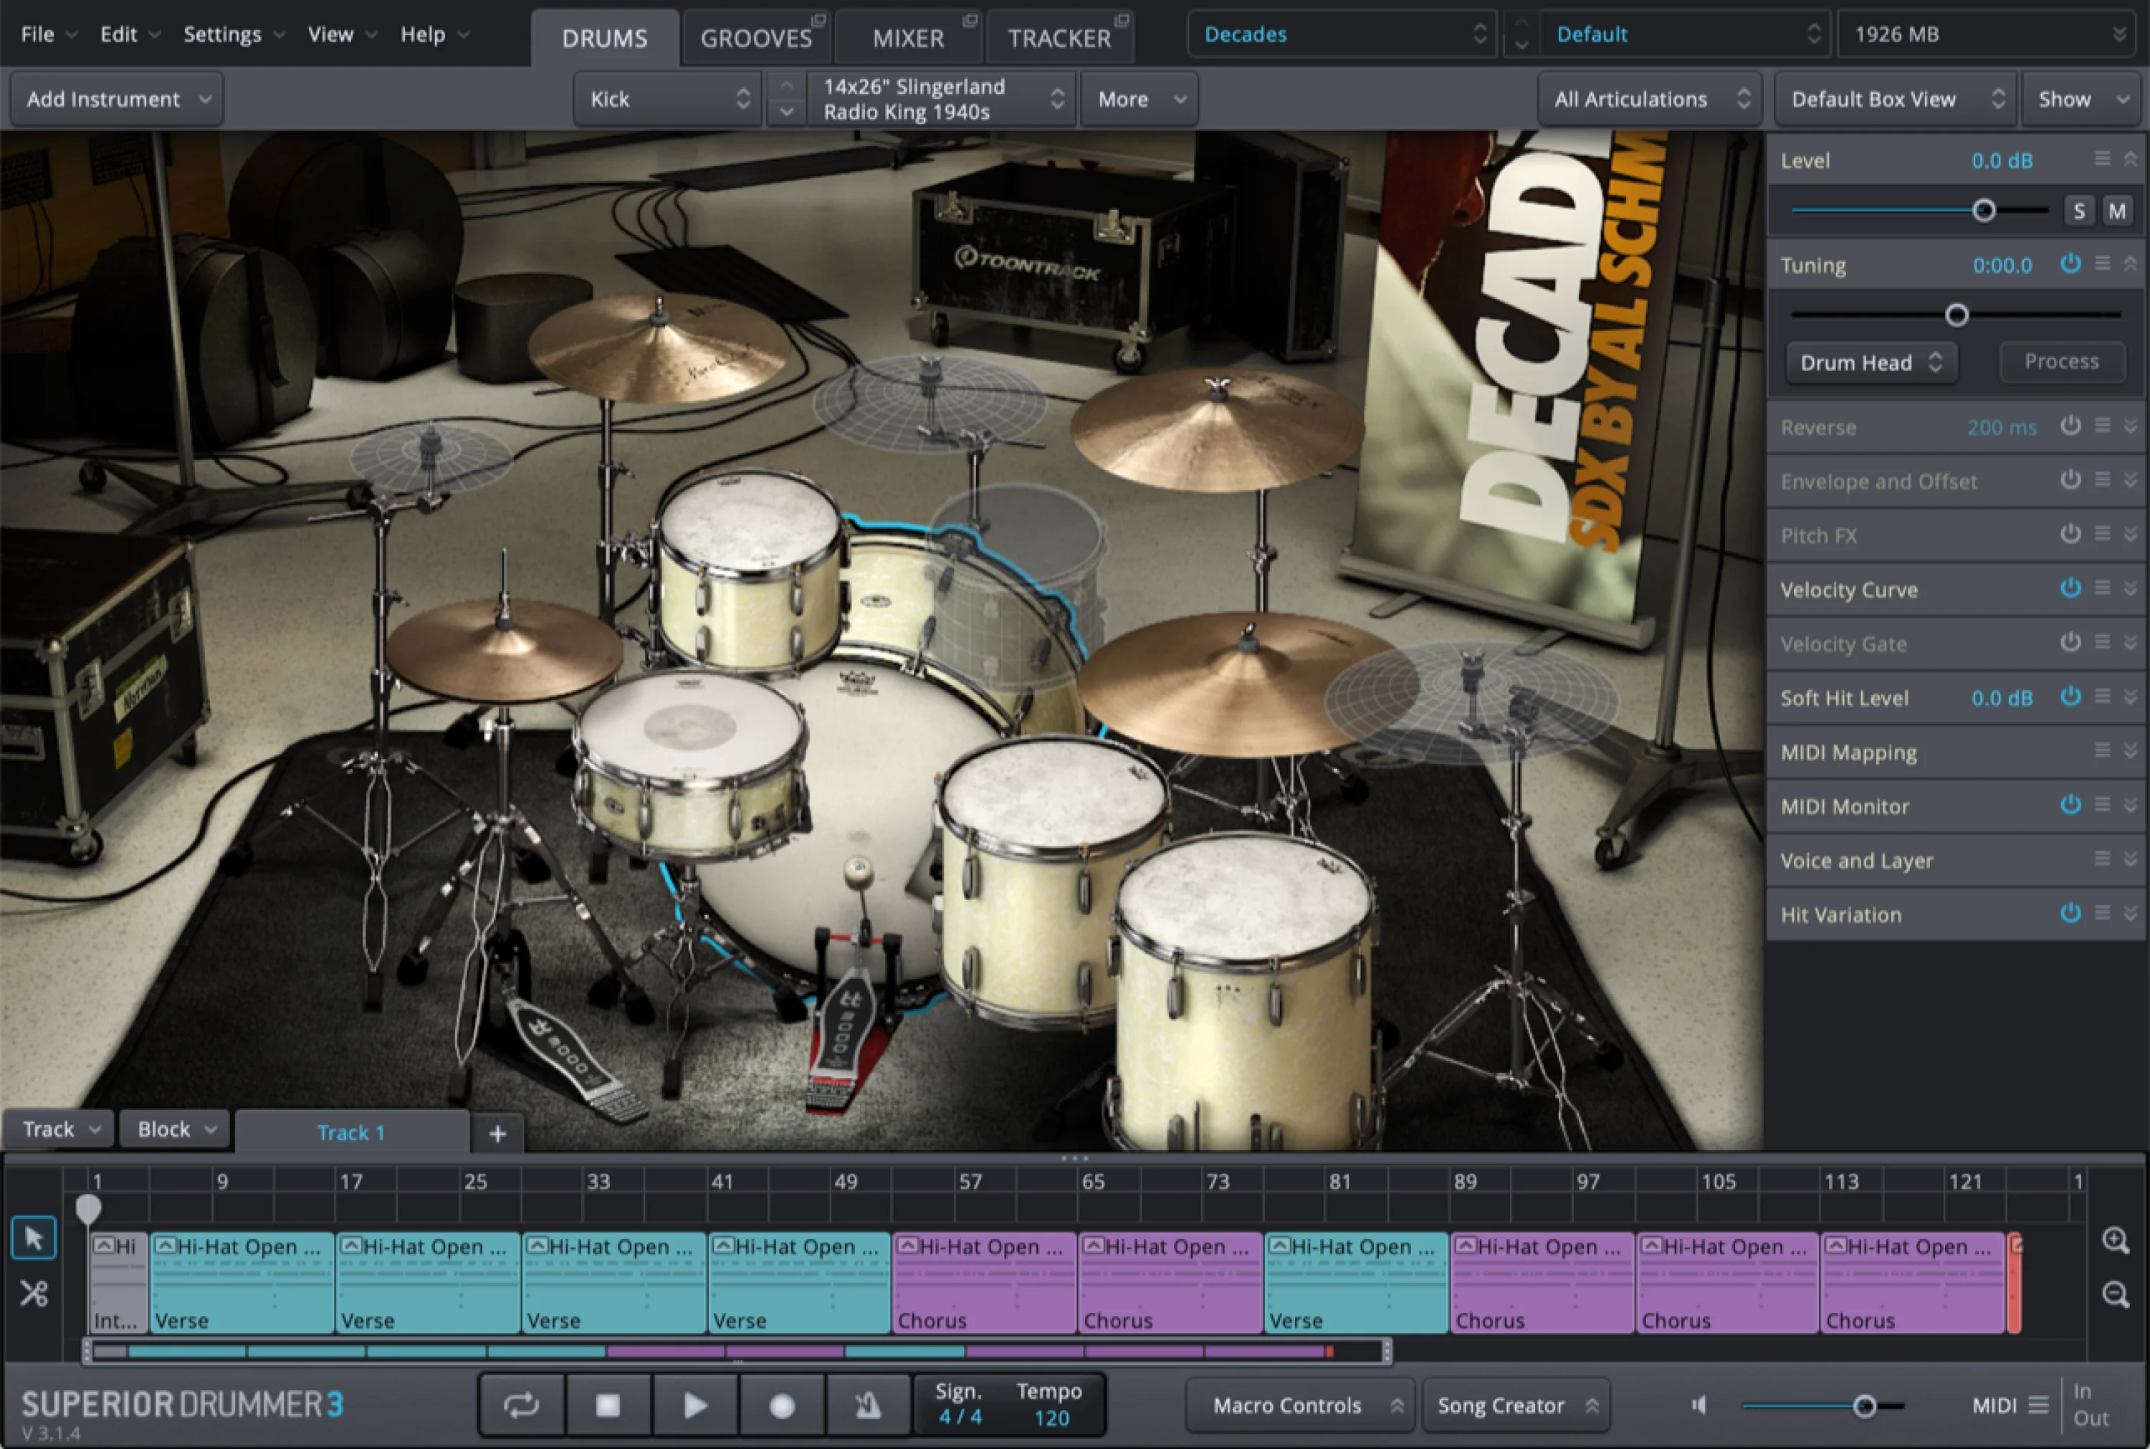Open the Decades library selector

(x=1342, y=34)
